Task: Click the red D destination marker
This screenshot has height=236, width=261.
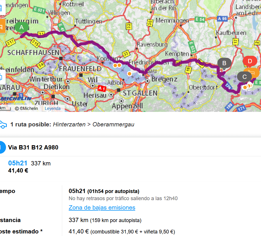Action: (250, 61)
